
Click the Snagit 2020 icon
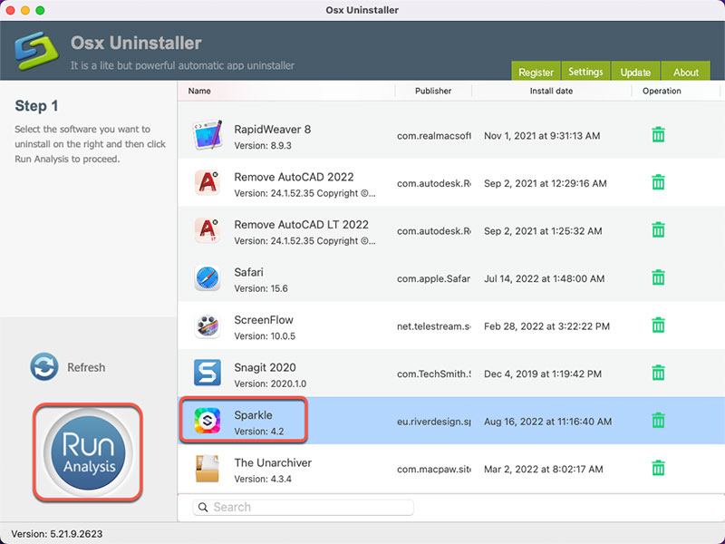pos(208,373)
